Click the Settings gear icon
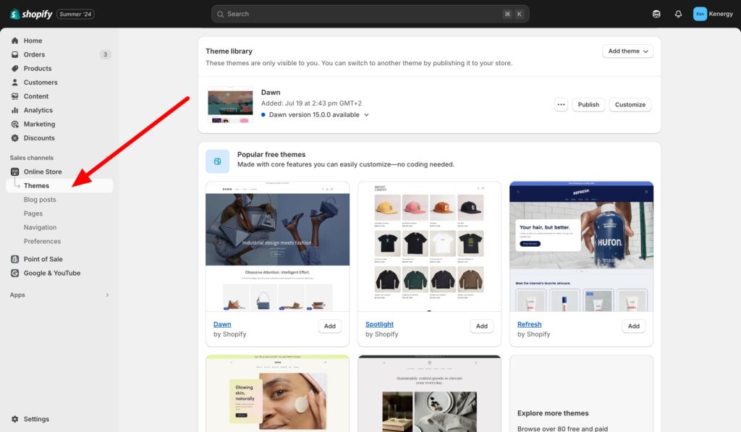The height and width of the screenshot is (432, 741). (14, 419)
